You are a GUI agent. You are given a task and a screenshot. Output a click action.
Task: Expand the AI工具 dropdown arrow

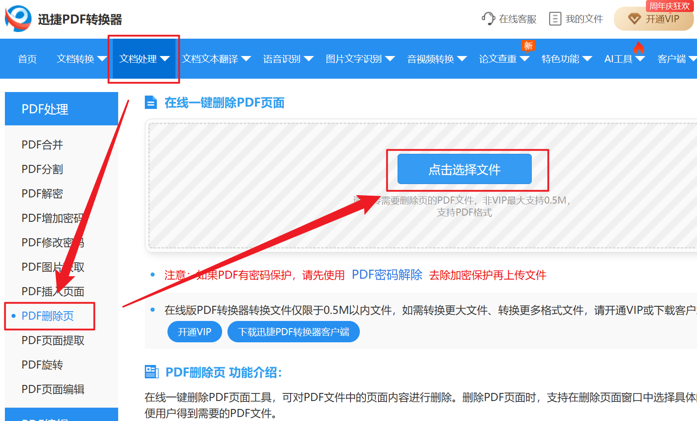[x=640, y=59]
